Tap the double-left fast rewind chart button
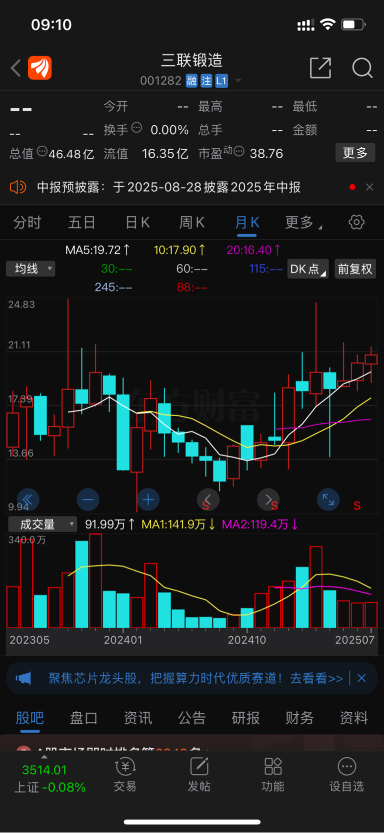The width and height of the screenshot is (384, 833). tap(28, 499)
